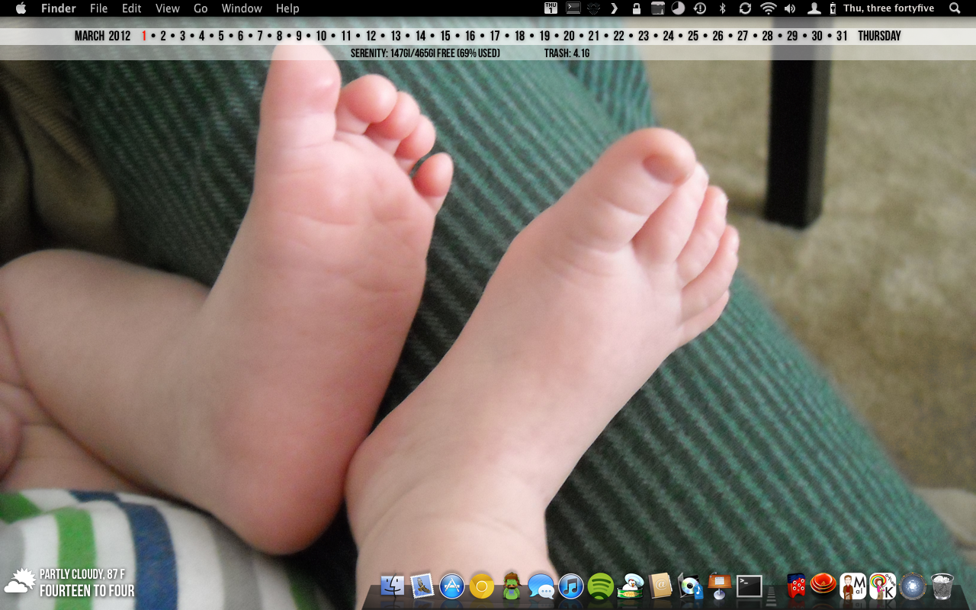Click day 15 in the calendar strip
The height and width of the screenshot is (610, 976).
pyautogui.click(x=445, y=36)
